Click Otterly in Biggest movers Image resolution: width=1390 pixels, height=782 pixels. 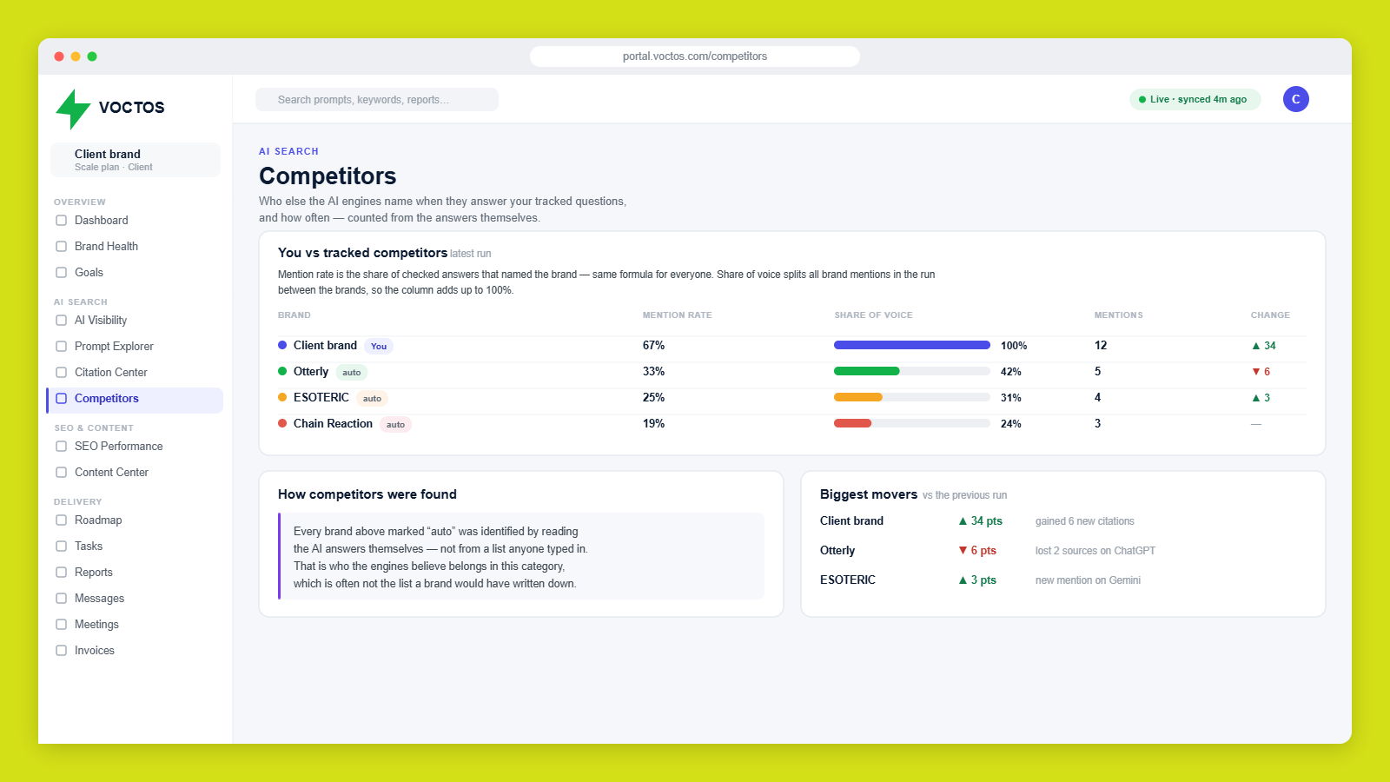click(x=837, y=551)
